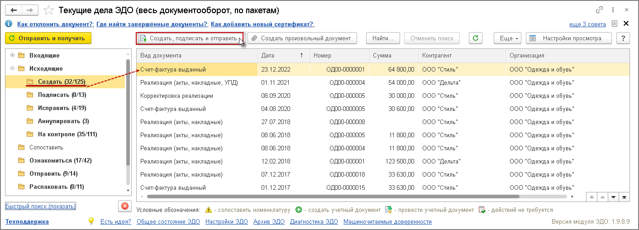Viewport: 639px width, 230px height.
Task: Click 'Есть идея?' link
Action: point(115,221)
